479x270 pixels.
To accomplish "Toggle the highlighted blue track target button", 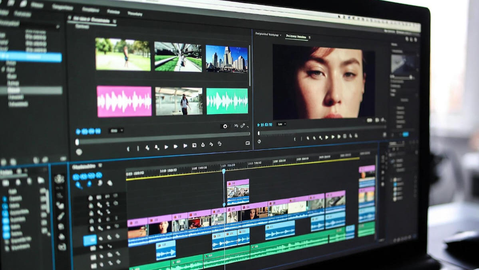I will pyautogui.click(x=89, y=240).
